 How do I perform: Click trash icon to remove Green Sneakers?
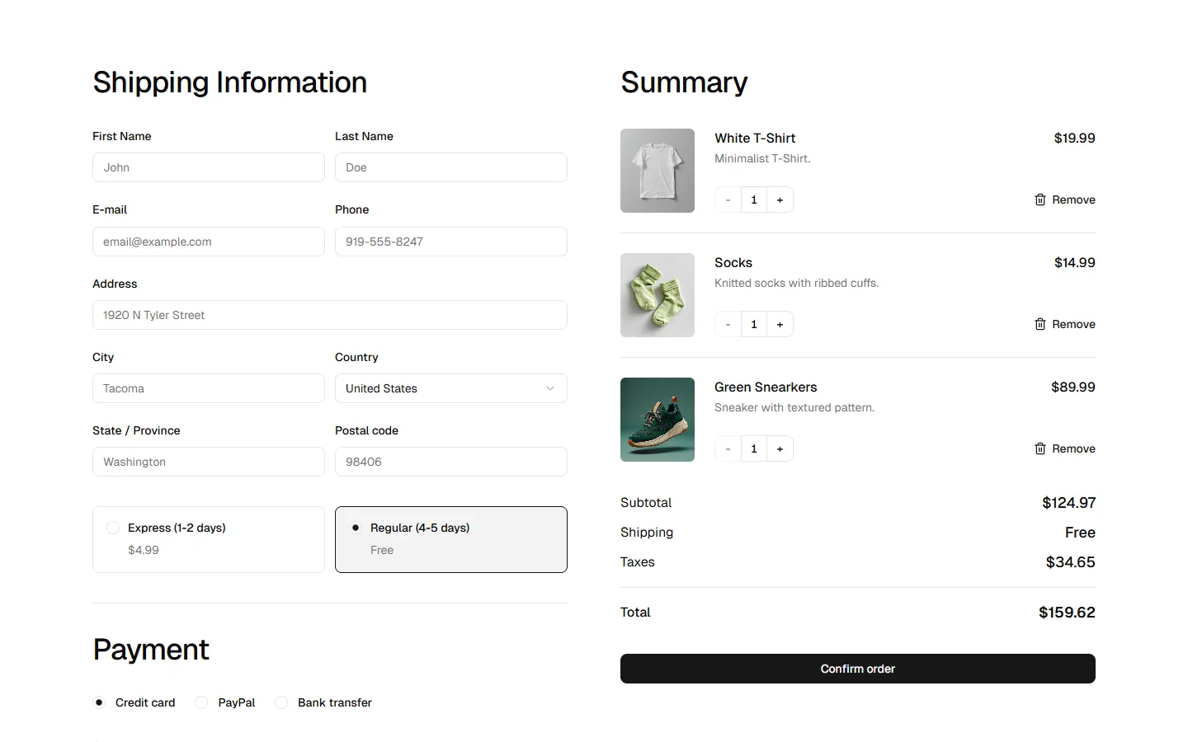click(x=1039, y=448)
